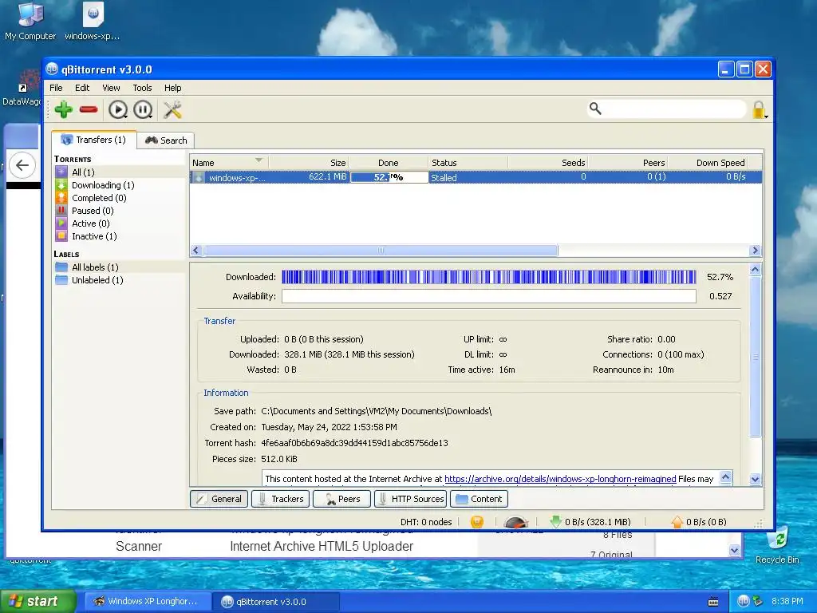Show the Trackers properties tab
Image resolution: width=817 pixels, height=613 pixels.
[x=281, y=499]
